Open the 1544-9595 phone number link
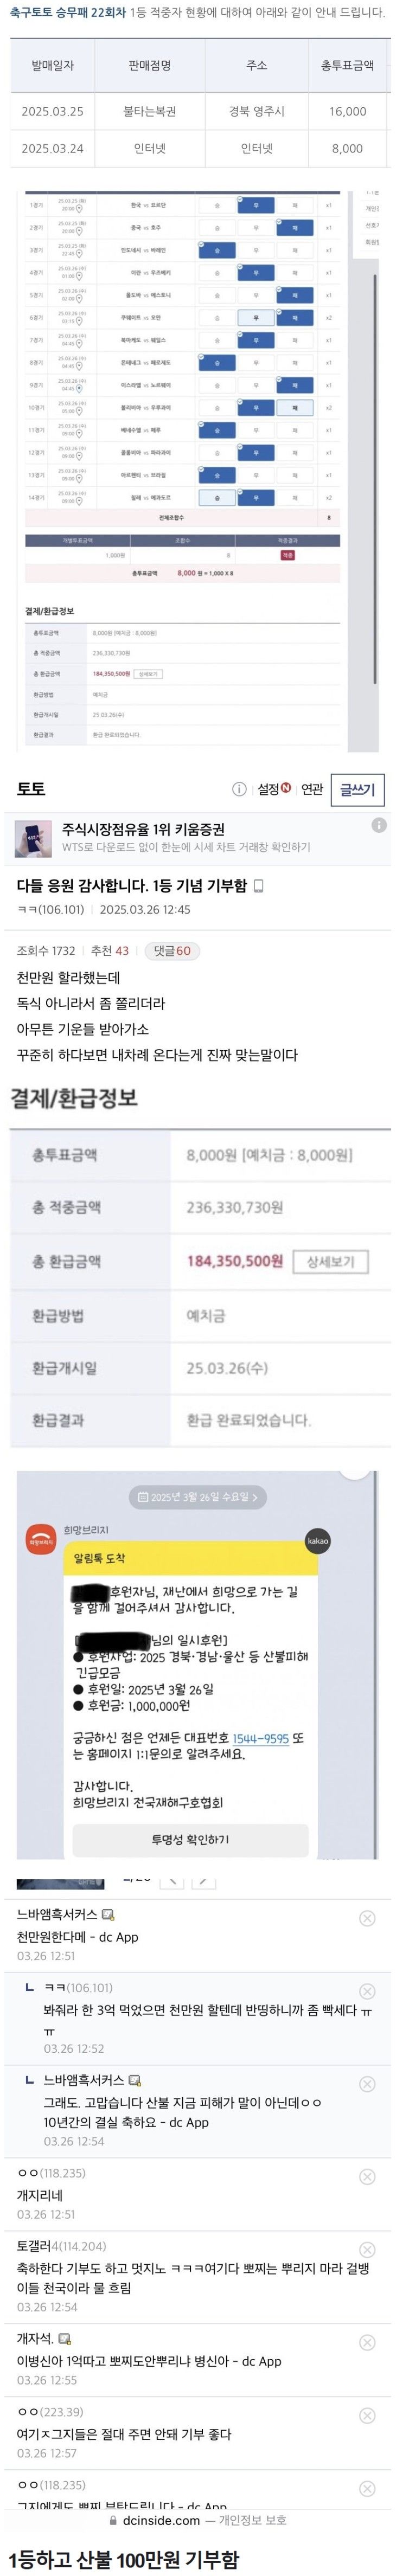This screenshot has width=409, height=2576. pyautogui.click(x=260, y=1739)
